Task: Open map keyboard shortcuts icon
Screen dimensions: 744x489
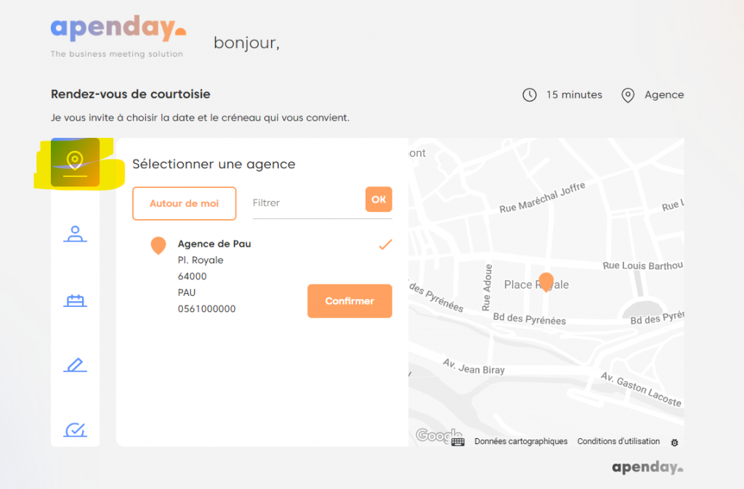Action: (x=458, y=441)
